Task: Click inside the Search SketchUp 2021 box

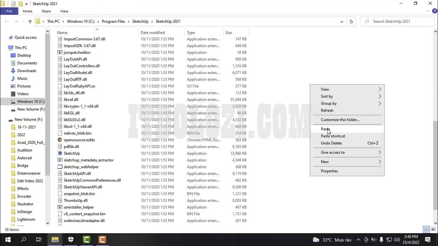Action: pyautogui.click(x=398, y=21)
